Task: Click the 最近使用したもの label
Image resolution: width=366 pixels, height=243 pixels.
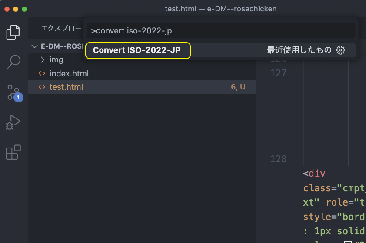Action: 299,50
